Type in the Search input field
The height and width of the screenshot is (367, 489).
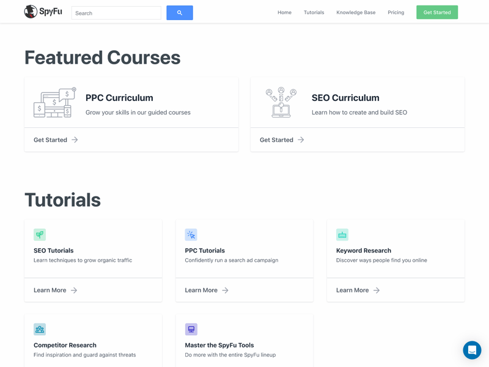pyautogui.click(x=116, y=13)
